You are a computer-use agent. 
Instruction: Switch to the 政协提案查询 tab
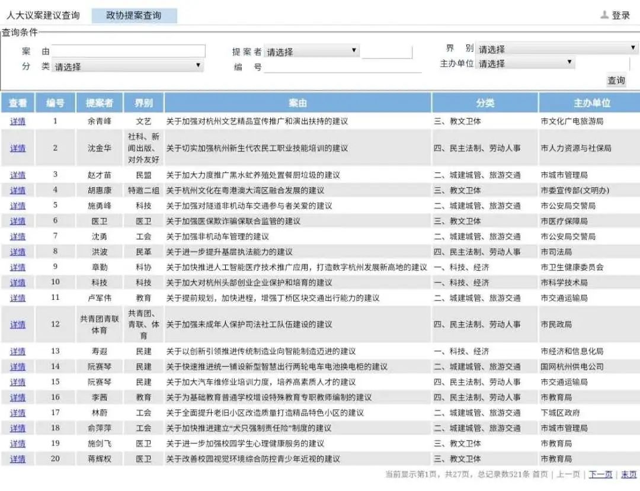coord(134,15)
